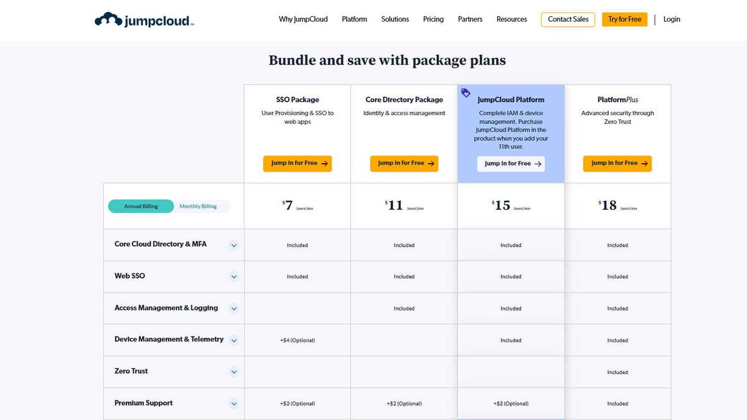Click the Login link
747x420 pixels.
click(672, 19)
